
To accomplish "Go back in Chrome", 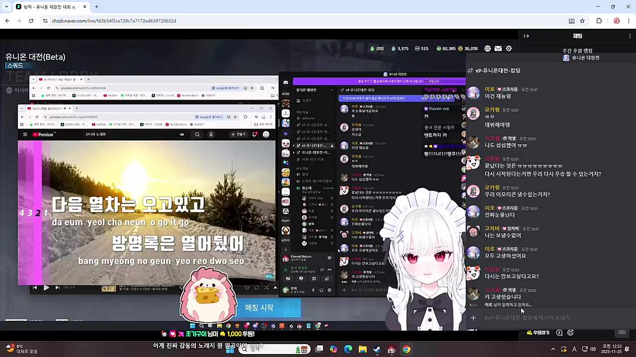I will tap(7, 21).
